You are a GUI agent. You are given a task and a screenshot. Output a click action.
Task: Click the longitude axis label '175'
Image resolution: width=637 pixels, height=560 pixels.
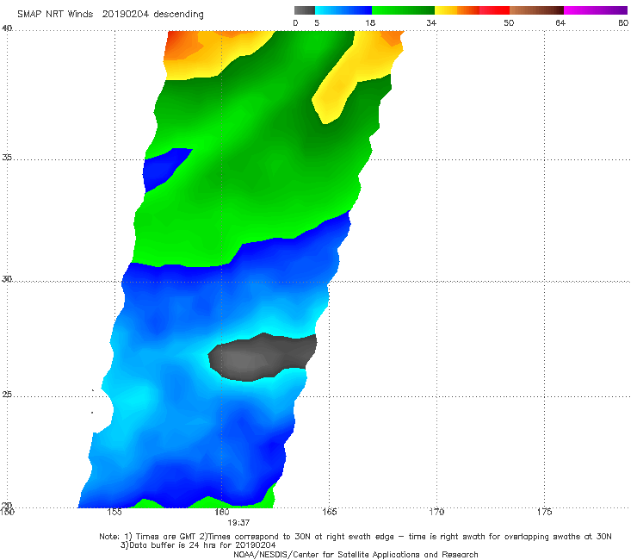pos(544,512)
